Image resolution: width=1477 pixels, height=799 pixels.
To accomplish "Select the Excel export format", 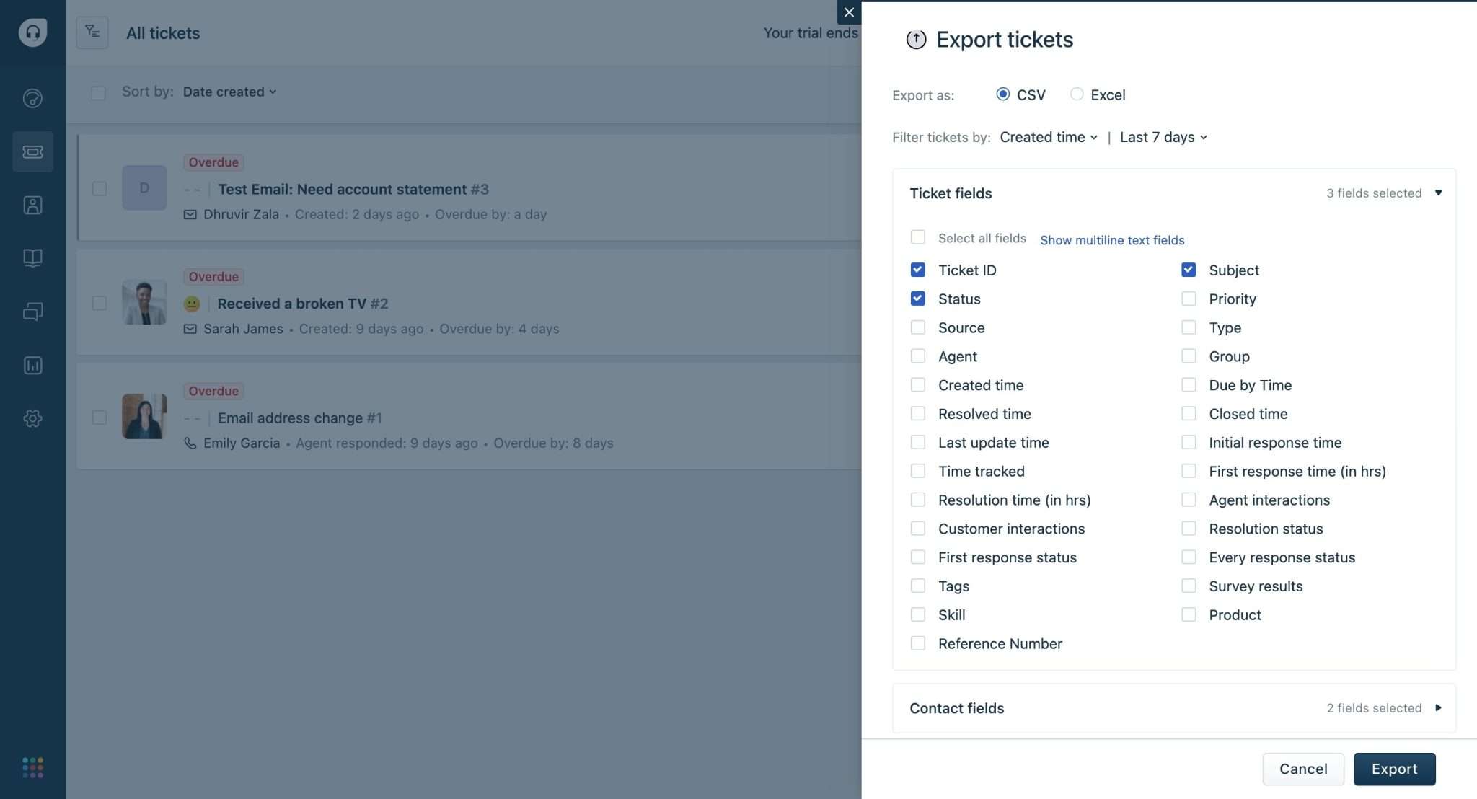I will click(x=1077, y=94).
